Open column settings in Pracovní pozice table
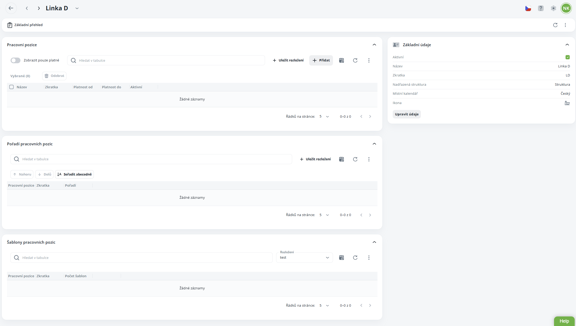 coord(342,60)
